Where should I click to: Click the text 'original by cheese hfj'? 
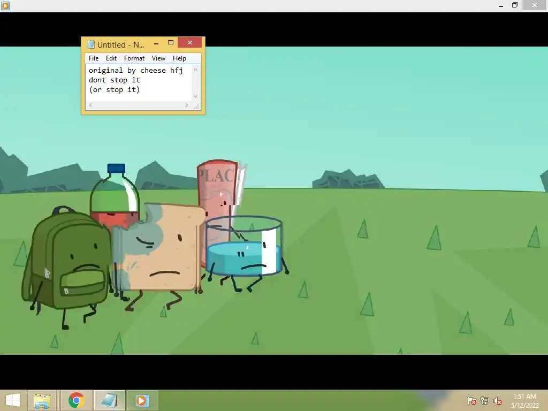[135, 70]
